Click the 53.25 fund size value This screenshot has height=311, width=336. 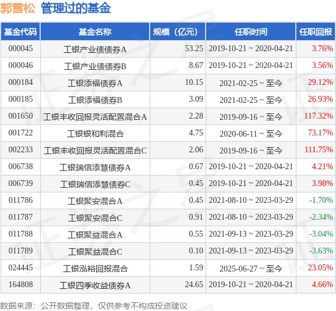tap(194, 49)
